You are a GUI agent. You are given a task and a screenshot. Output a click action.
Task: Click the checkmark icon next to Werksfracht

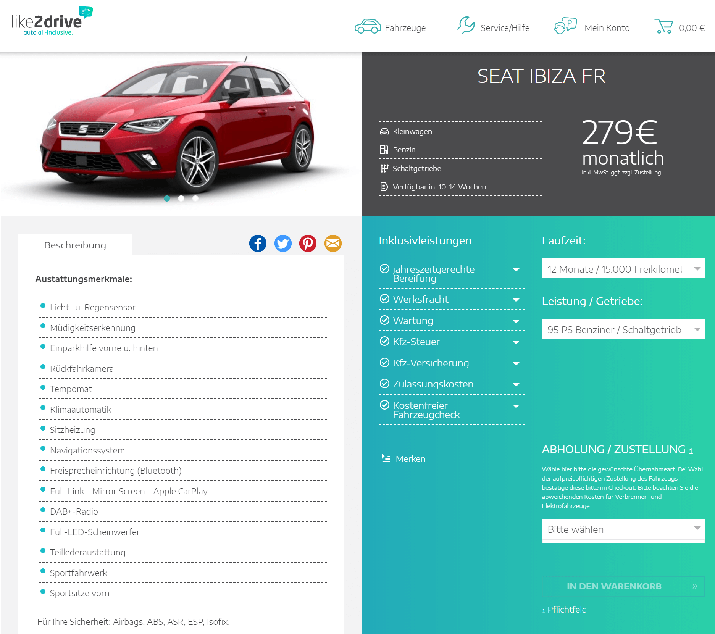[384, 298]
